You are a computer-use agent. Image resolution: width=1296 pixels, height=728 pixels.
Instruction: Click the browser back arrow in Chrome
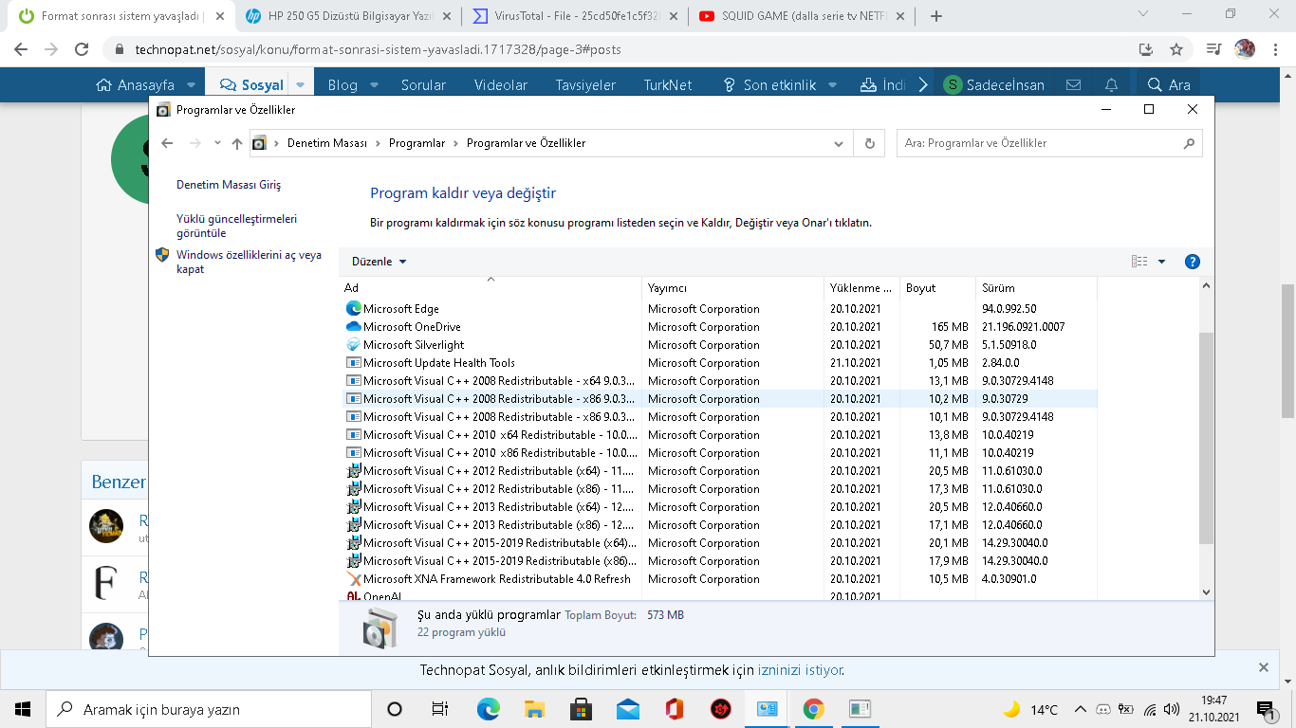tap(21, 49)
